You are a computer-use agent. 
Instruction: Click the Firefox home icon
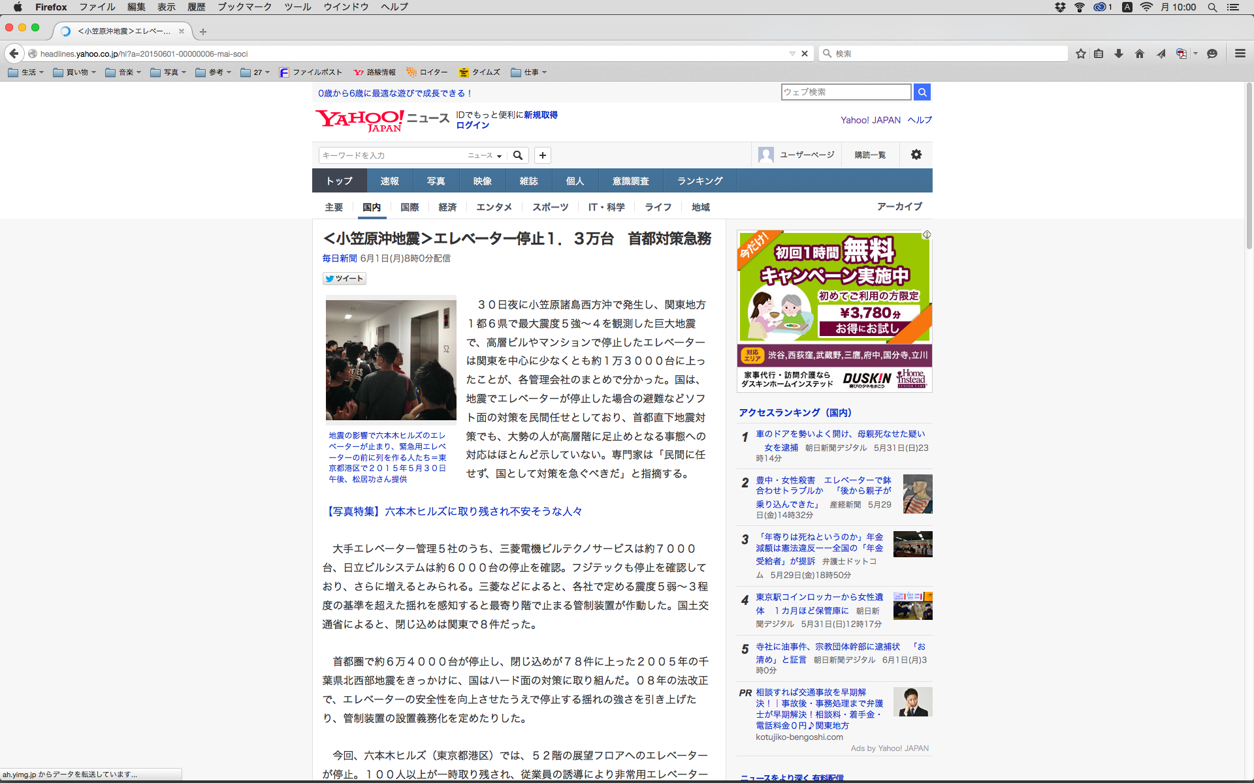pos(1140,54)
